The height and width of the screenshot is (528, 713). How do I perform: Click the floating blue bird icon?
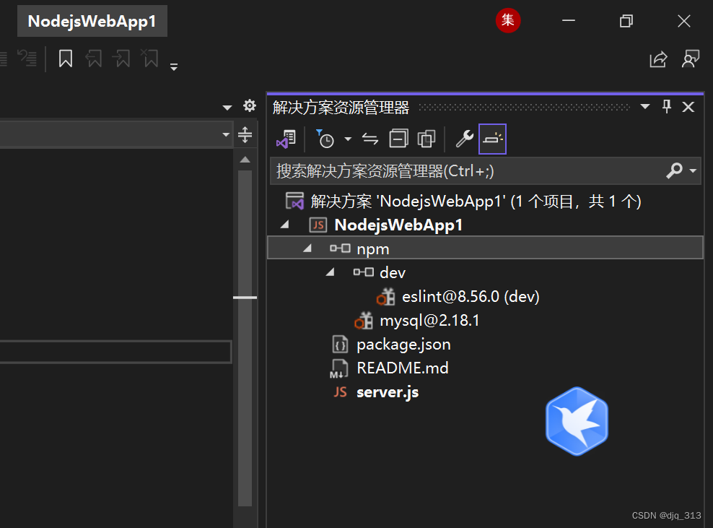[577, 421]
